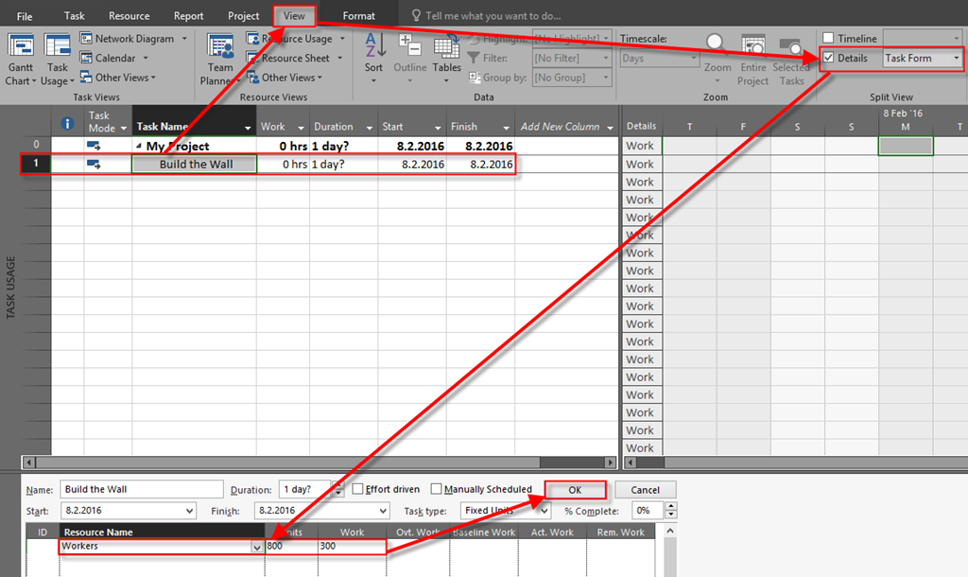Select the Entire Project zoom icon
This screenshot has width=968, height=577.
753,45
